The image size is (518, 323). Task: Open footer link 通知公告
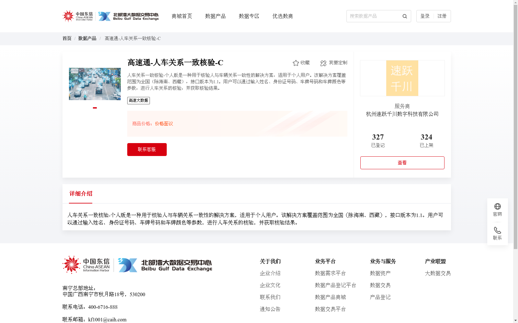[270, 309]
